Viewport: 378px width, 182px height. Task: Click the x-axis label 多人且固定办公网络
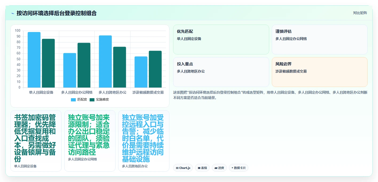click(x=77, y=92)
